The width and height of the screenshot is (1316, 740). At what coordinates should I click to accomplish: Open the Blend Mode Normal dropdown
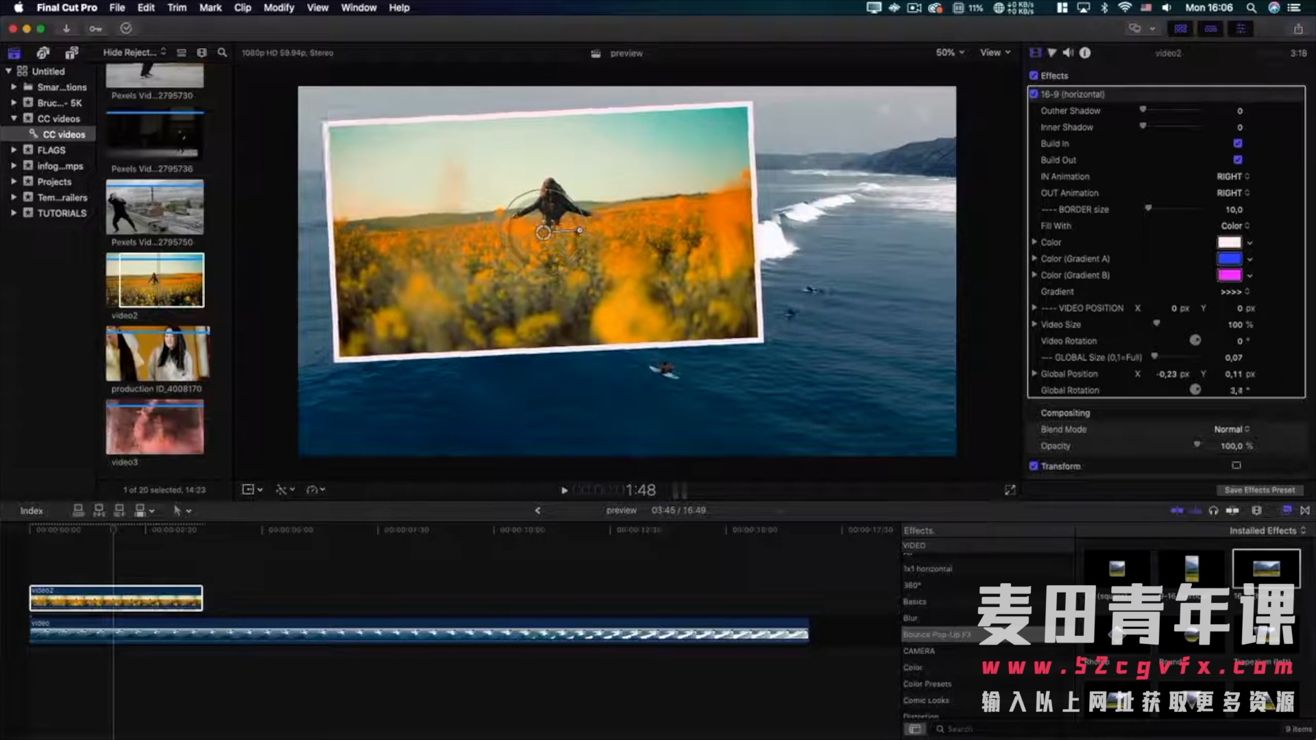click(1232, 430)
